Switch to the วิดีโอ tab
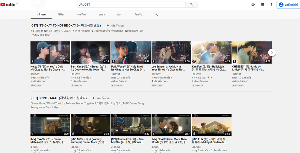This screenshot has height=153, width=300. tap(60, 14)
